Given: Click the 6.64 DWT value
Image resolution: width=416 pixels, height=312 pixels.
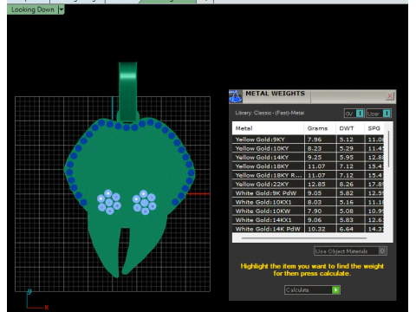Looking at the screenshot, I should click(x=346, y=229).
